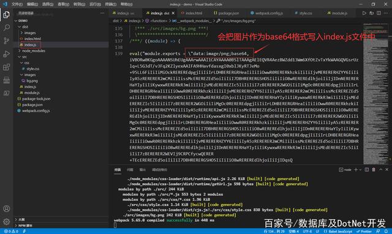The height and width of the screenshot is (234, 392).
Task: Click the VS Code logo in title bar
Action: (x=5, y=4)
